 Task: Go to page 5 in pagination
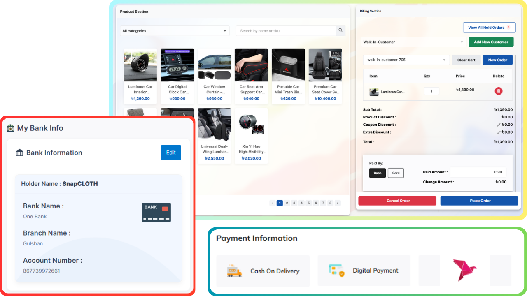coord(308,203)
